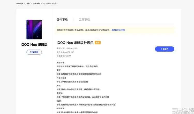Image resolution: width=194 pixels, height=114 pixels.
Task: Click the orange 最新 badge
Action: tap(98, 43)
